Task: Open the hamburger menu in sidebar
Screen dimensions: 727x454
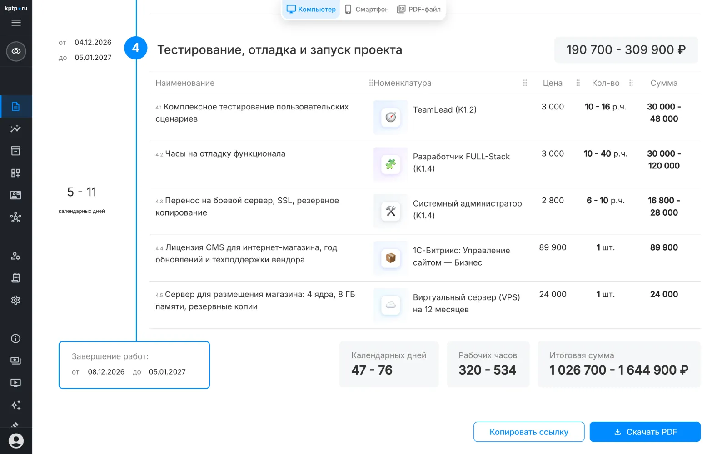Action: [x=16, y=23]
